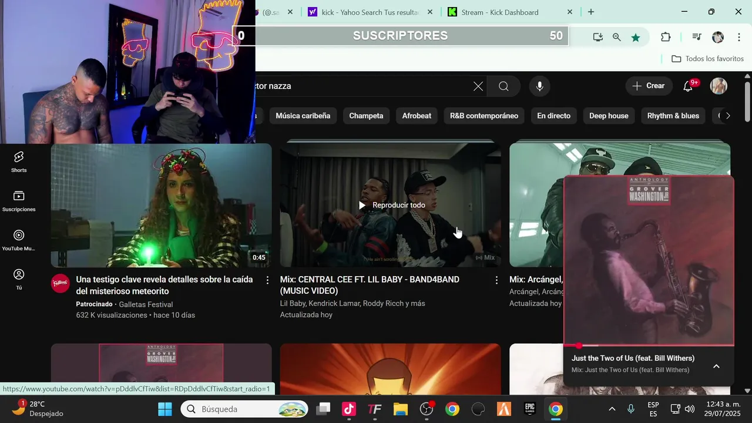Screen dimensions: 752x423
Task: Open YouTube Music in sidebar
Action: pyautogui.click(x=19, y=240)
